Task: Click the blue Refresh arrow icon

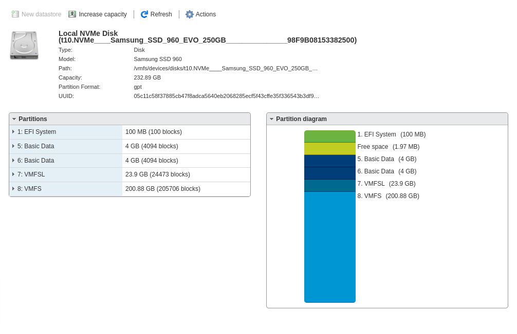Action: (x=144, y=14)
